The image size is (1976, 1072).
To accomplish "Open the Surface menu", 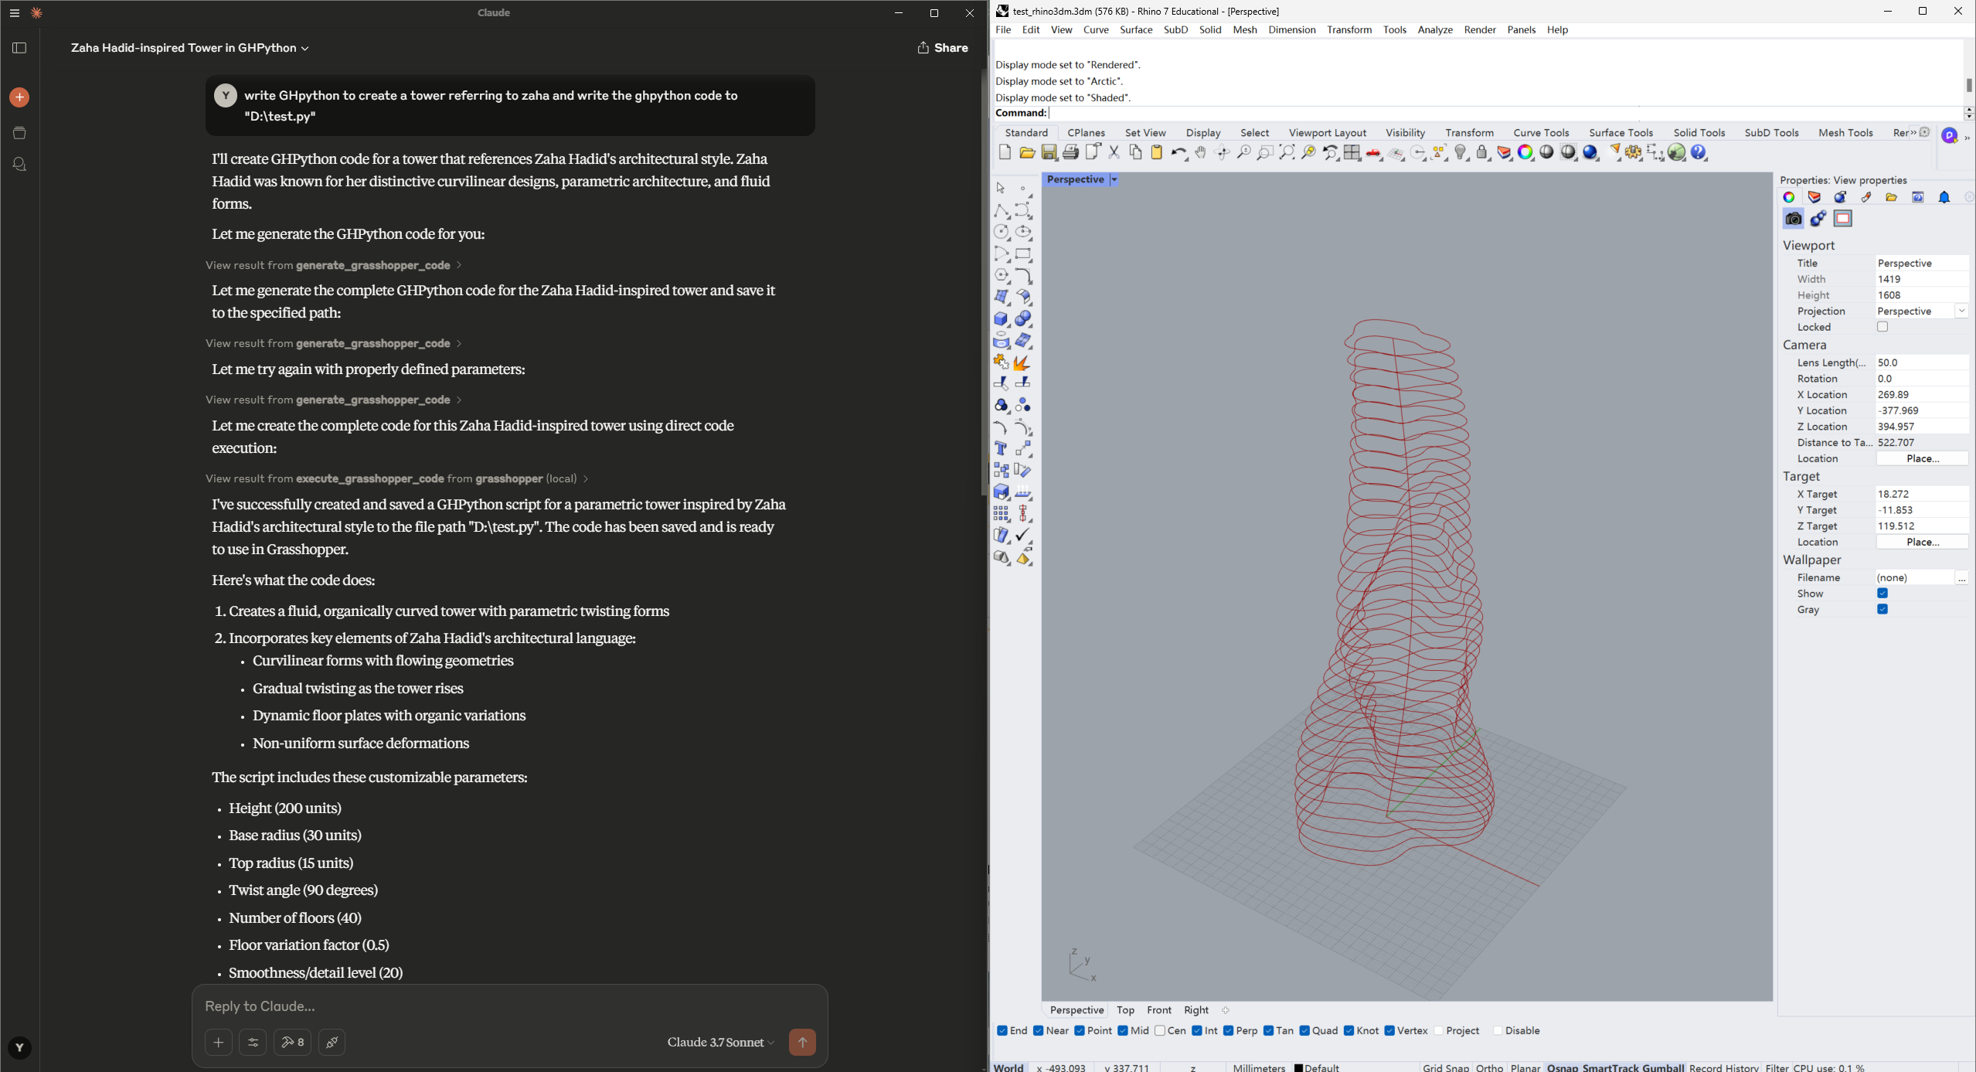I will point(1135,29).
